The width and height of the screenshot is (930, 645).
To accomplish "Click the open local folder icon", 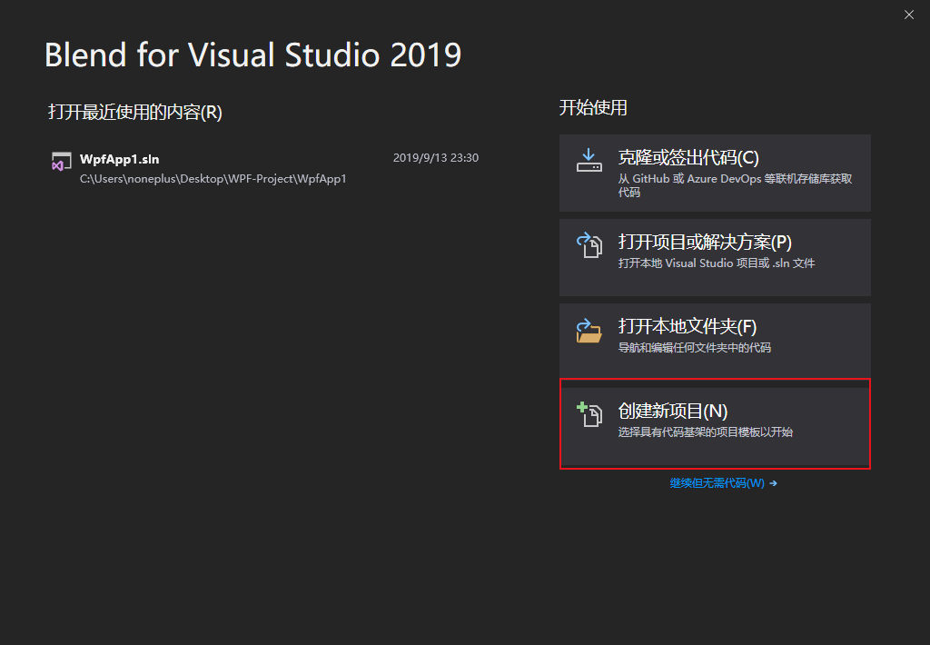I will tap(589, 330).
